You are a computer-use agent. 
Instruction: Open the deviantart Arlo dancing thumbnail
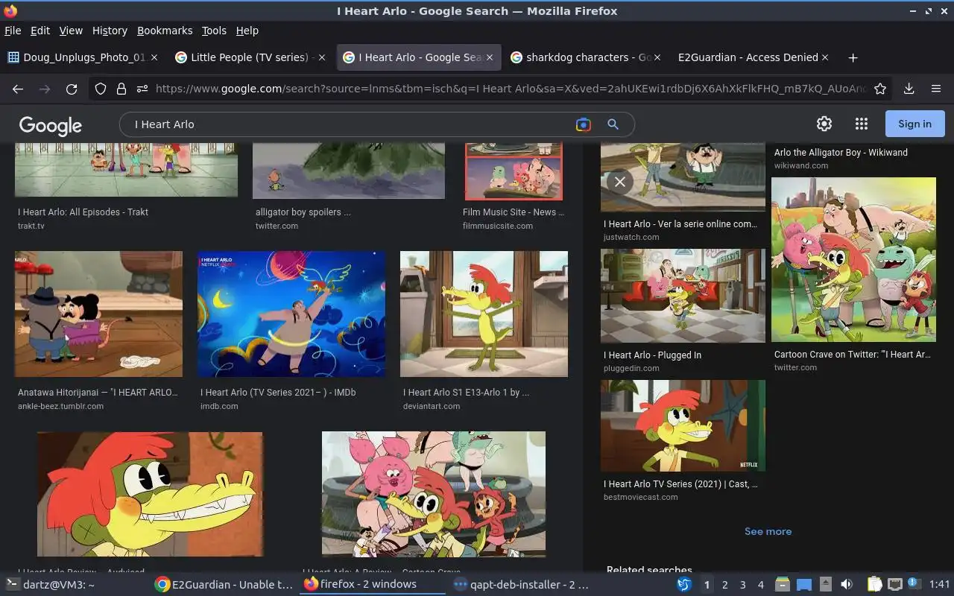(x=484, y=314)
